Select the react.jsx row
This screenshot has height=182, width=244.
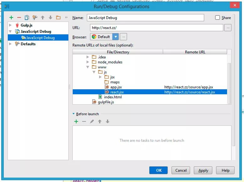[150, 92]
